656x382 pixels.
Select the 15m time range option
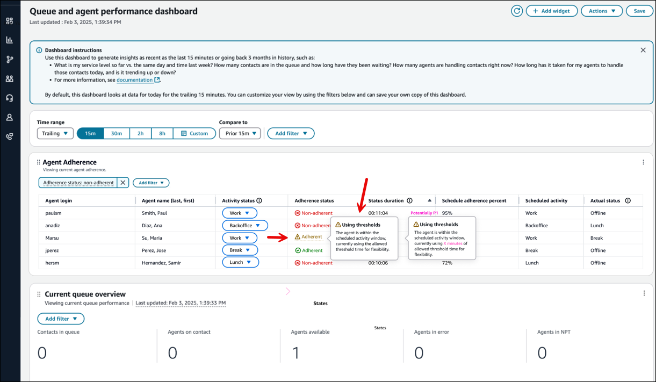click(90, 133)
